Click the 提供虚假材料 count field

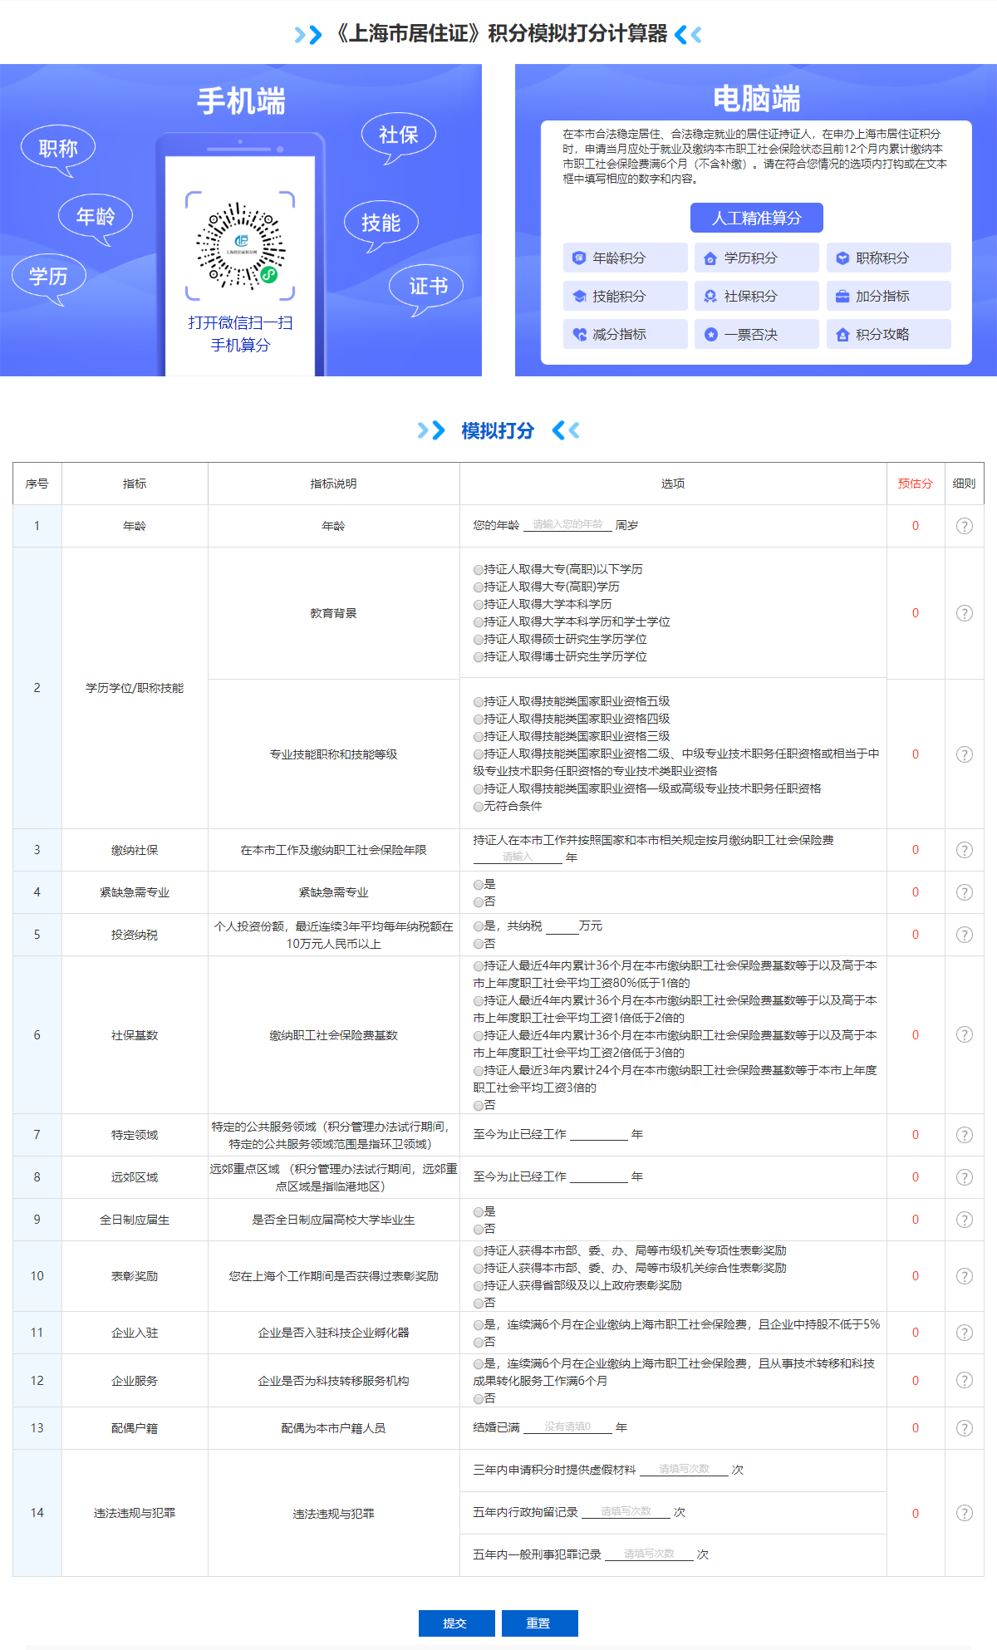(x=684, y=1470)
